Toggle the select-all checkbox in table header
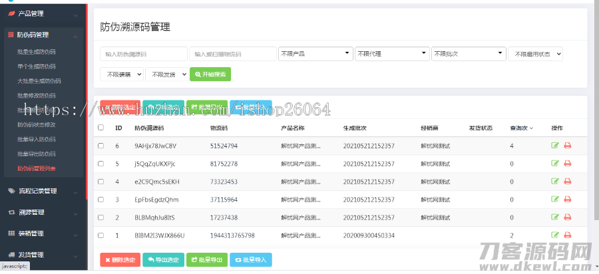The height and width of the screenshot is (274, 599). click(x=101, y=128)
